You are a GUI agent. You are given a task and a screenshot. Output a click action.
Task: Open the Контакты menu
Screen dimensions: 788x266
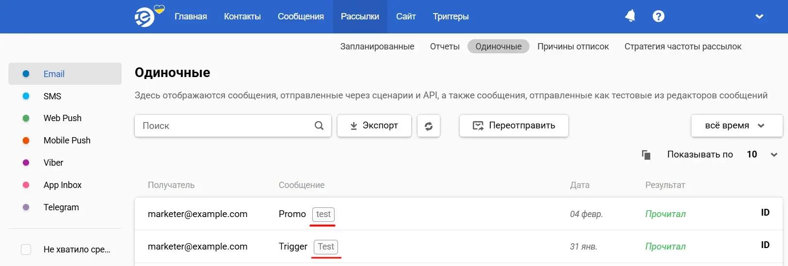tap(242, 16)
